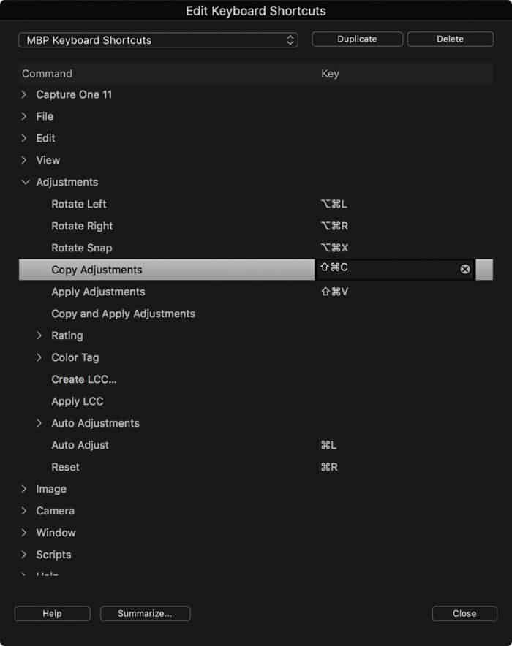Open the MBP Keyboard Shortcuts preset dropdown
Screen dimensions: 512x646
click(158, 40)
